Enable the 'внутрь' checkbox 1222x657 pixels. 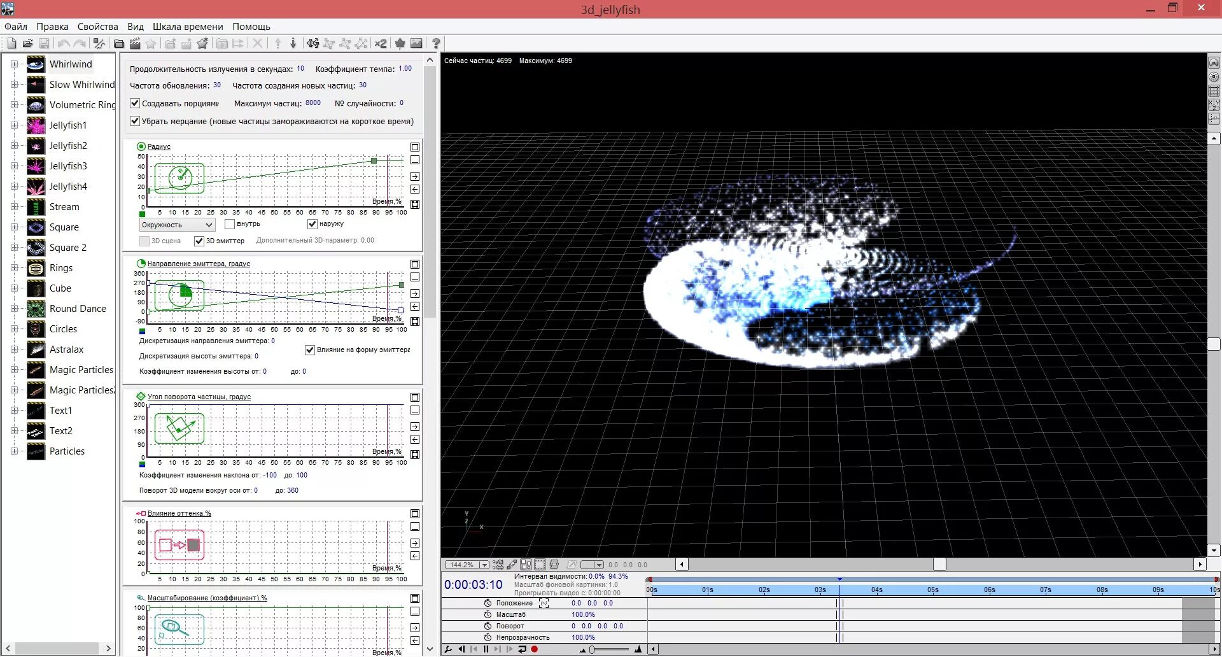230,224
